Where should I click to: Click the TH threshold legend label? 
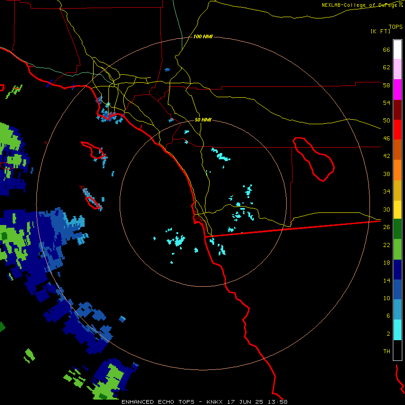pos(387,351)
